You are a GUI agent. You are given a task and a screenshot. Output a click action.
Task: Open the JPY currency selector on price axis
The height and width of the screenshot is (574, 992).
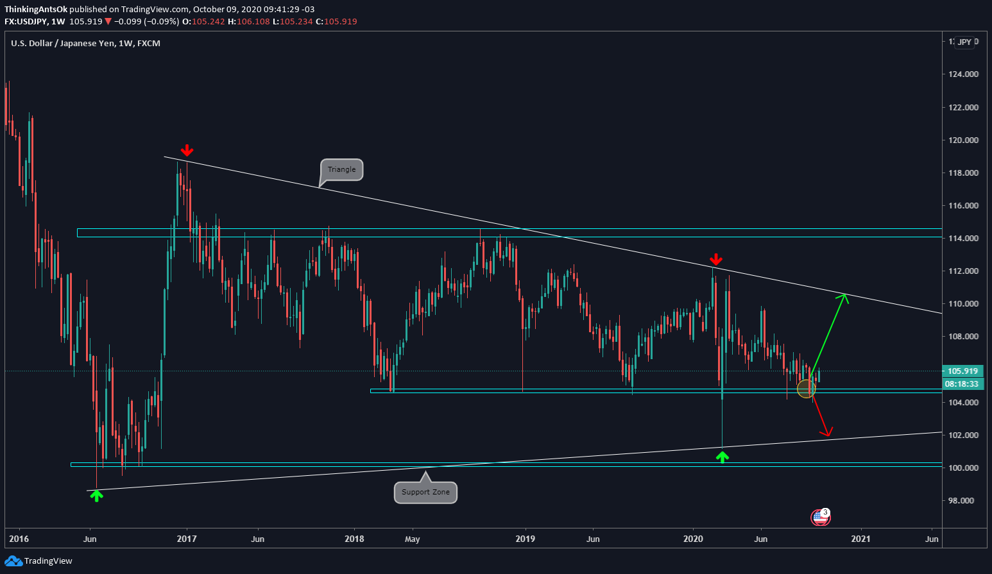point(964,42)
